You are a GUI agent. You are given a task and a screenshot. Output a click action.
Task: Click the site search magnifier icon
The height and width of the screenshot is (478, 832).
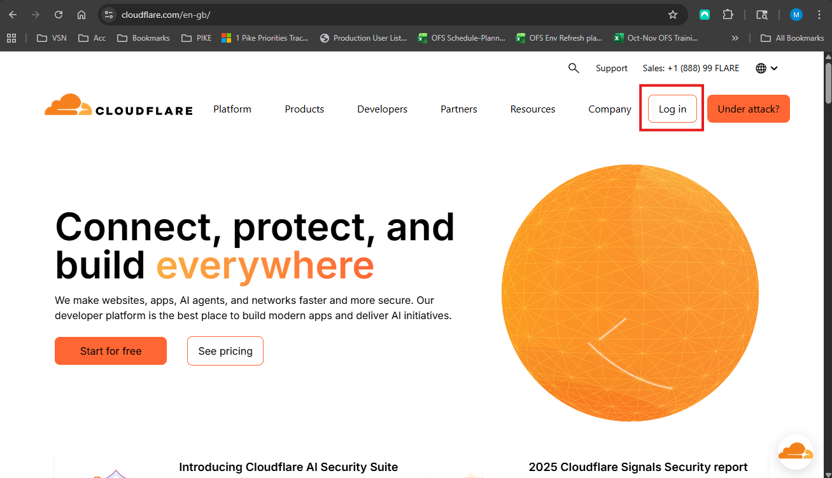point(574,68)
